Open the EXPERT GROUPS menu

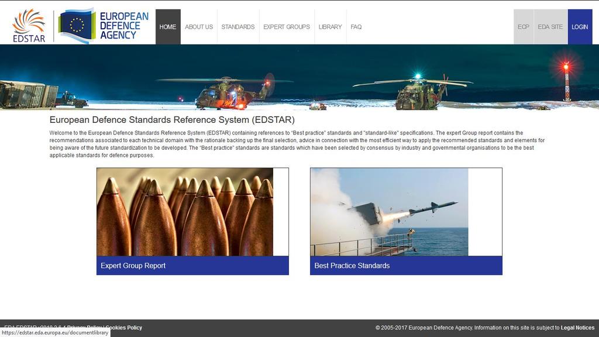(x=287, y=27)
